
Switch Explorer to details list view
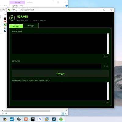(x=63, y=114)
